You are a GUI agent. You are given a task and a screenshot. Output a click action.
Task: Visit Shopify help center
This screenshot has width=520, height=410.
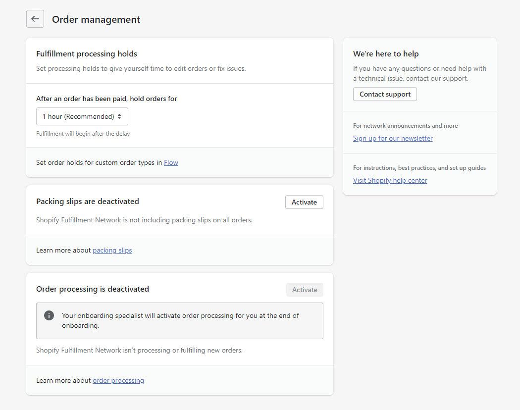tap(390, 180)
